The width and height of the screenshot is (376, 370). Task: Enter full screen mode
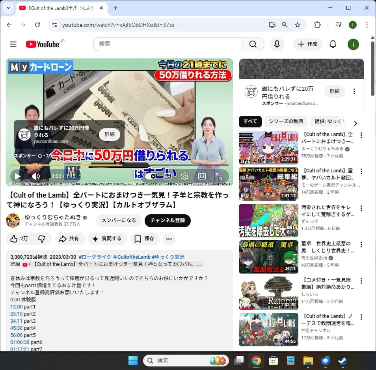point(219,176)
